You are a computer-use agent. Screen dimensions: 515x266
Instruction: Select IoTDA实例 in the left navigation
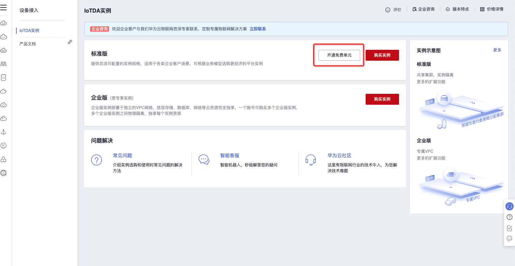pos(29,31)
